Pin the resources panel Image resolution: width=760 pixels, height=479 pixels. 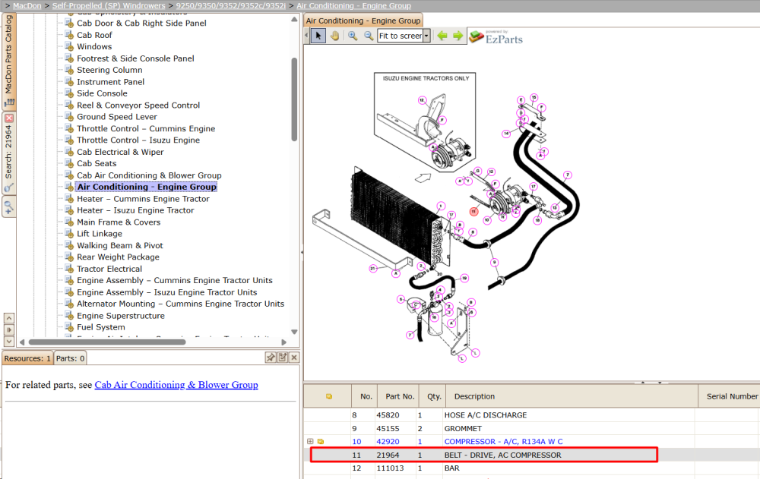271,358
